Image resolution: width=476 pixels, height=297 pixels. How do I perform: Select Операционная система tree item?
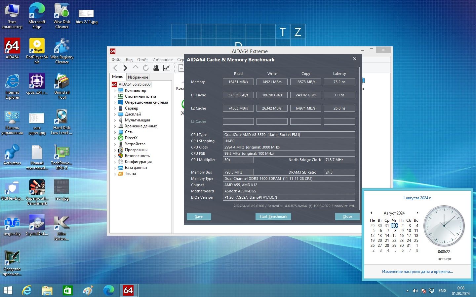[x=146, y=102]
